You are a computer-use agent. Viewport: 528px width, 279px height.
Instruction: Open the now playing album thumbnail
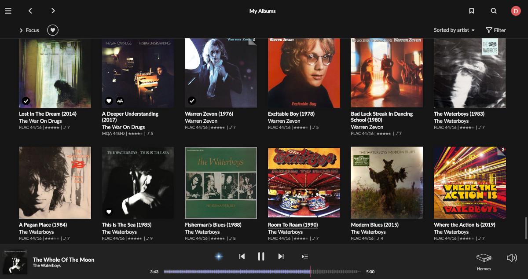tap(15, 261)
